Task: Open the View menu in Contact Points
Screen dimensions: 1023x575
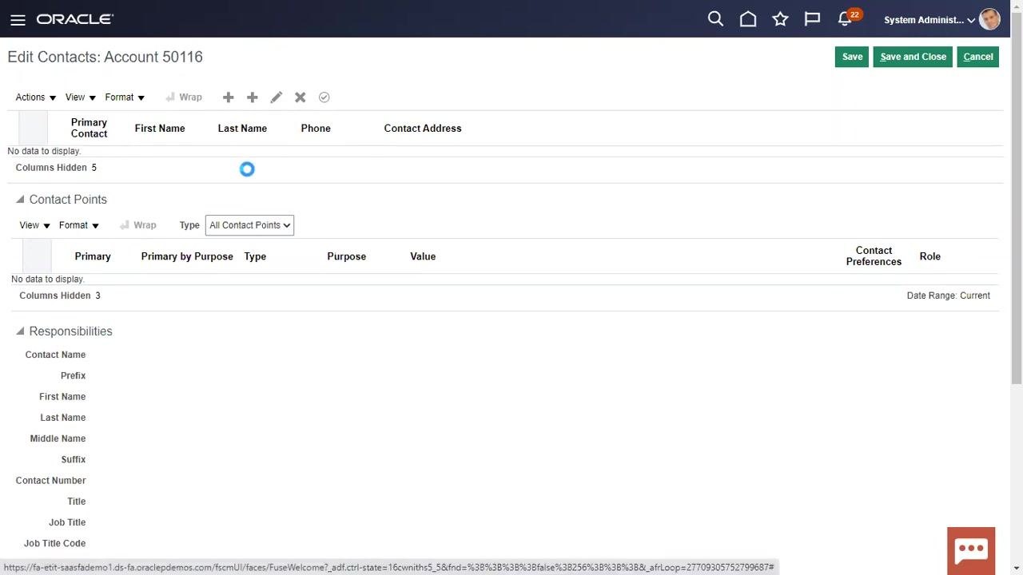Action: (35, 225)
